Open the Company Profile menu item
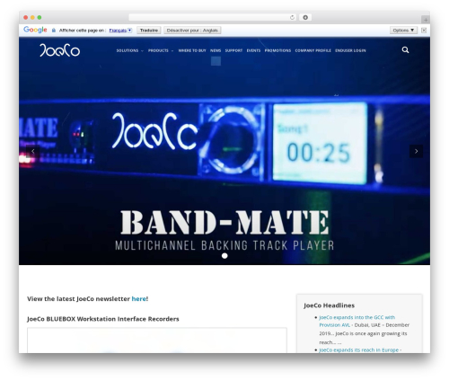This screenshot has height=380, width=449. pyautogui.click(x=313, y=50)
